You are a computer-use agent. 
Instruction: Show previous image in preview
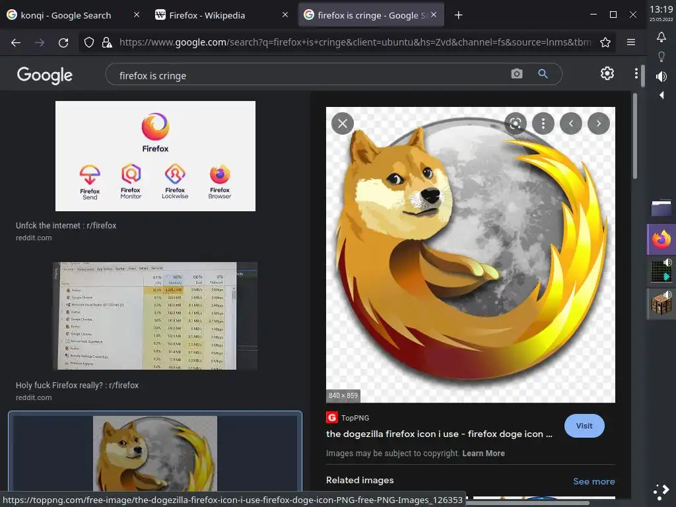[x=571, y=123]
